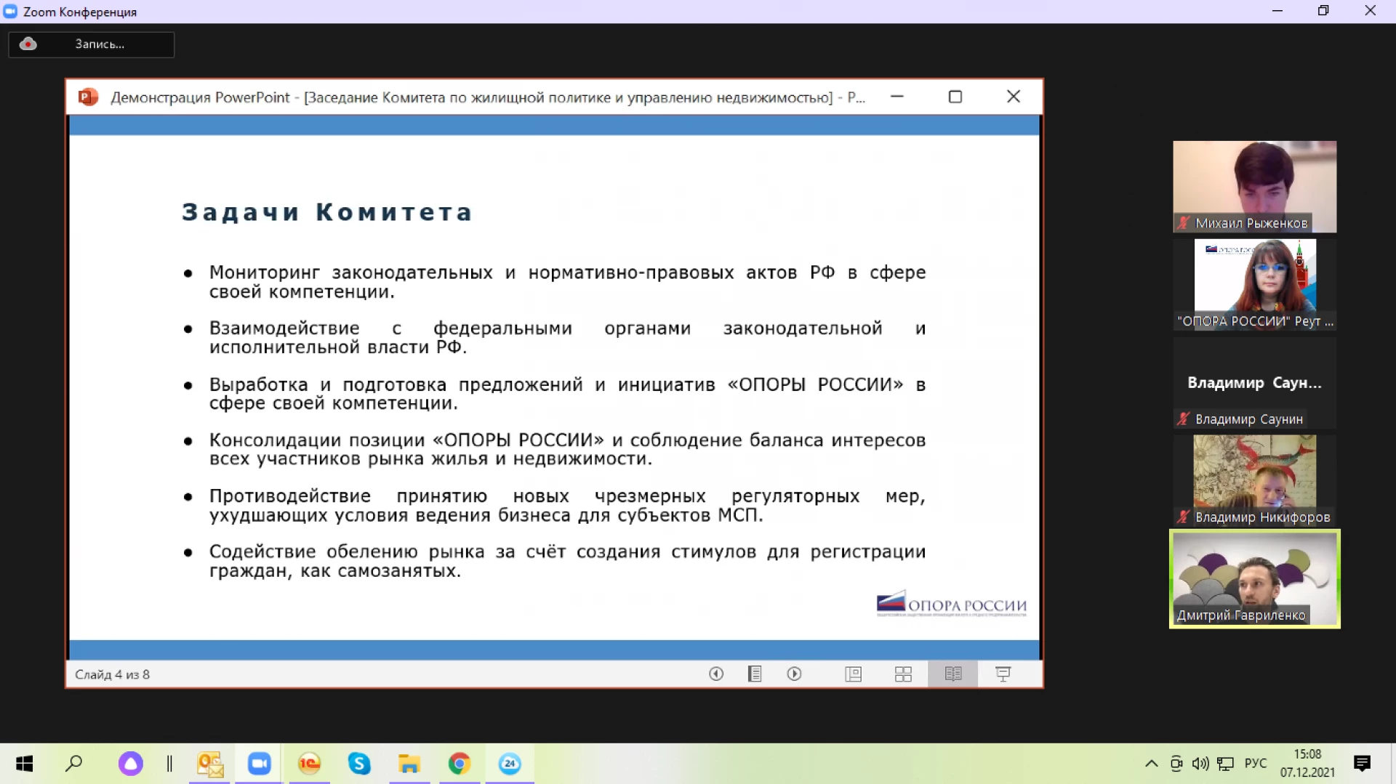Viewport: 1396px width, 784px height.
Task: Click the ОПОРА РОССИИ logo on slide
Action: 952,603
